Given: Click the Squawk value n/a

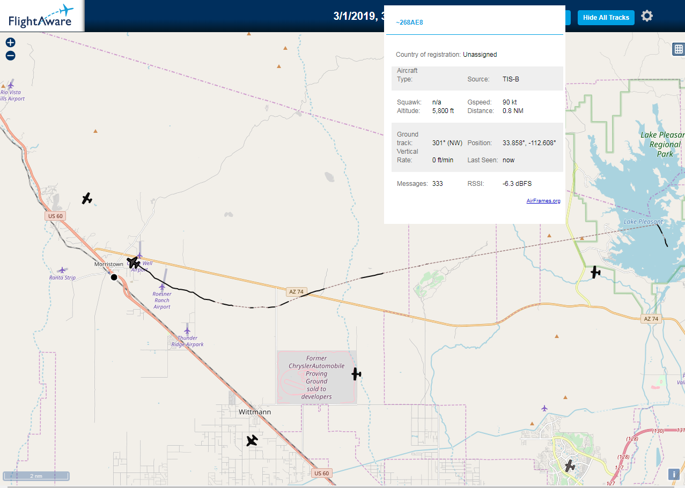Looking at the screenshot, I should coord(437,102).
